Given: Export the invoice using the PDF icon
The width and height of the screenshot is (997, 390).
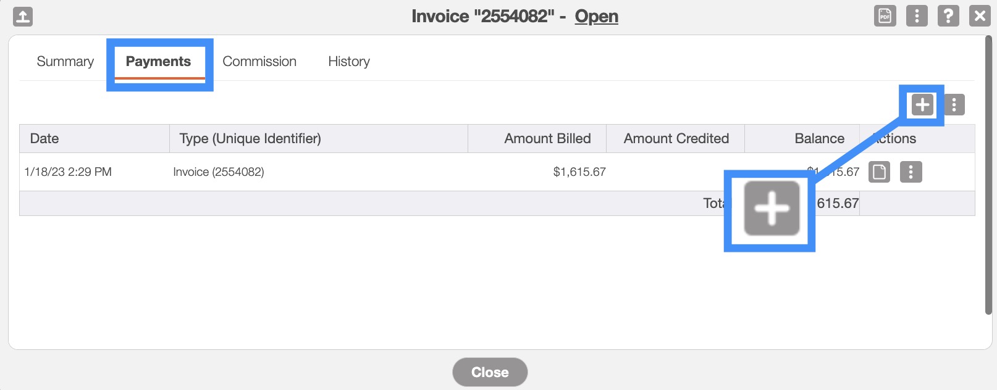Looking at the screenshot, I should click(x=885, y=16).
